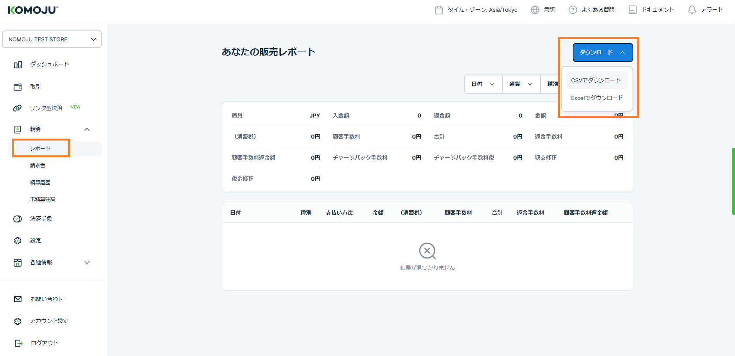735x356 pixels.
Task: Click the transactions wallet icon
Action: coord(18,87)
